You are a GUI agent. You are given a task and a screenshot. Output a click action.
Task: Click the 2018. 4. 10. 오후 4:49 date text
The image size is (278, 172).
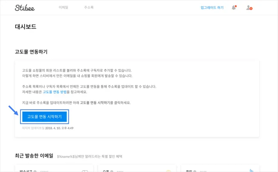59,128
